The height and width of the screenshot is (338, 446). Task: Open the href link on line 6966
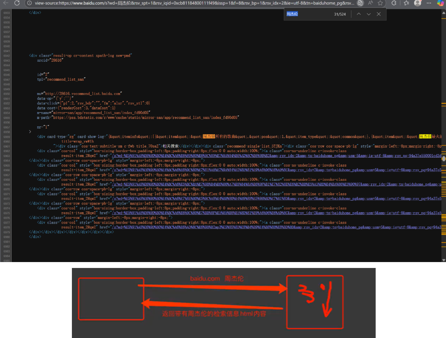tap(277, 170)
